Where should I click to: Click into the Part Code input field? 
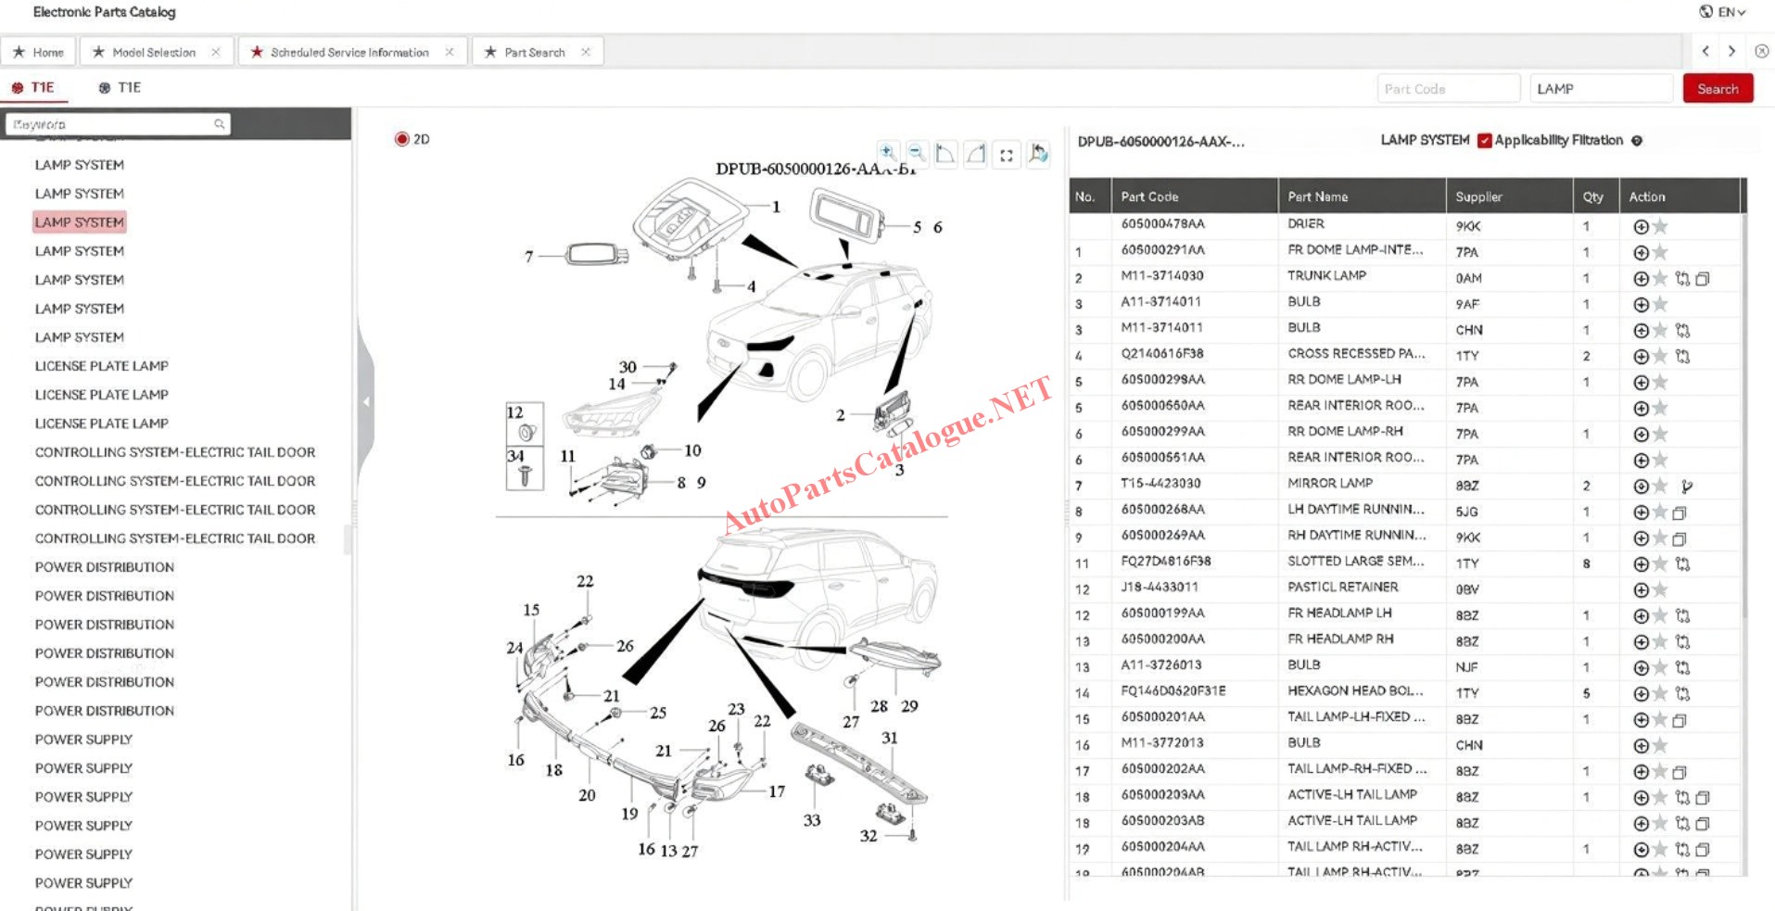pyautogui.click(x=1447, y=89)
